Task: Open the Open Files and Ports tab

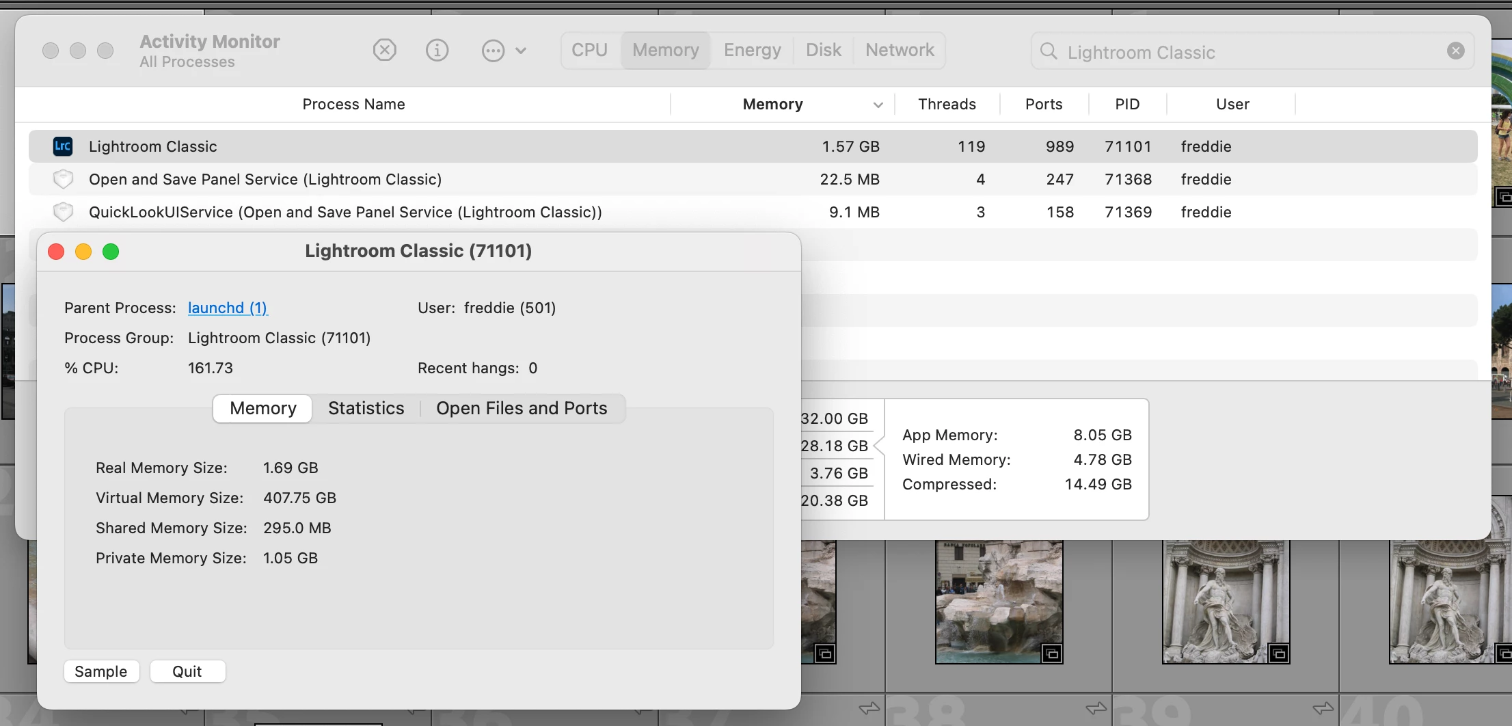Action: click(522, 408)
